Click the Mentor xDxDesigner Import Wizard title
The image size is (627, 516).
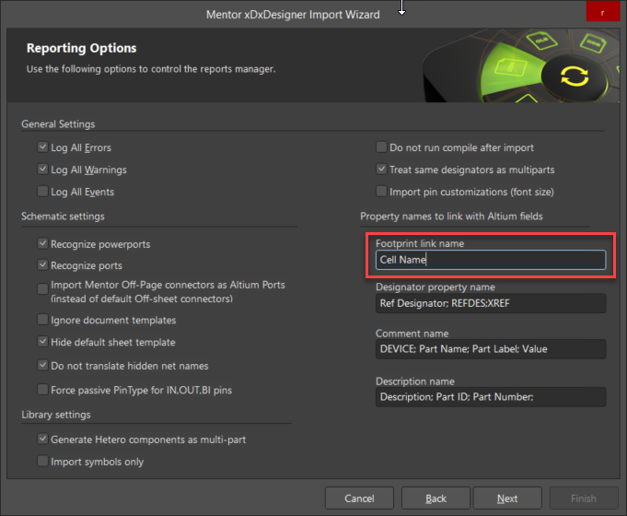[x=293, y=15]
